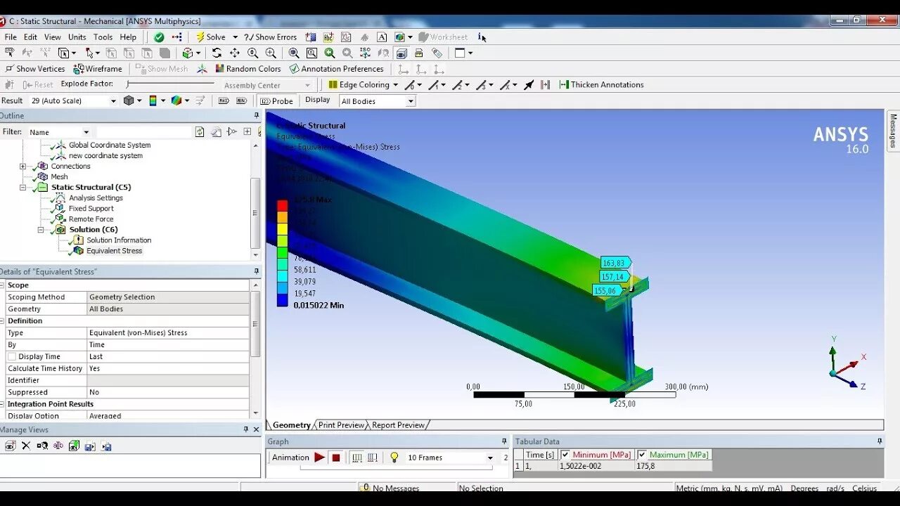The height and width of the screenshot is (506, 900).
Task: Open the Filter Name dropdown
Action: tap(86, 132)
